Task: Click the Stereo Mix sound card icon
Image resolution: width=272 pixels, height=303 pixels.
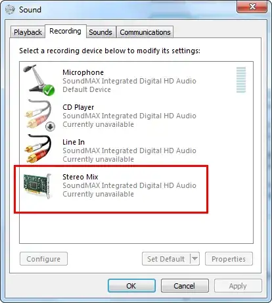Action: click(x=37, y=186)
